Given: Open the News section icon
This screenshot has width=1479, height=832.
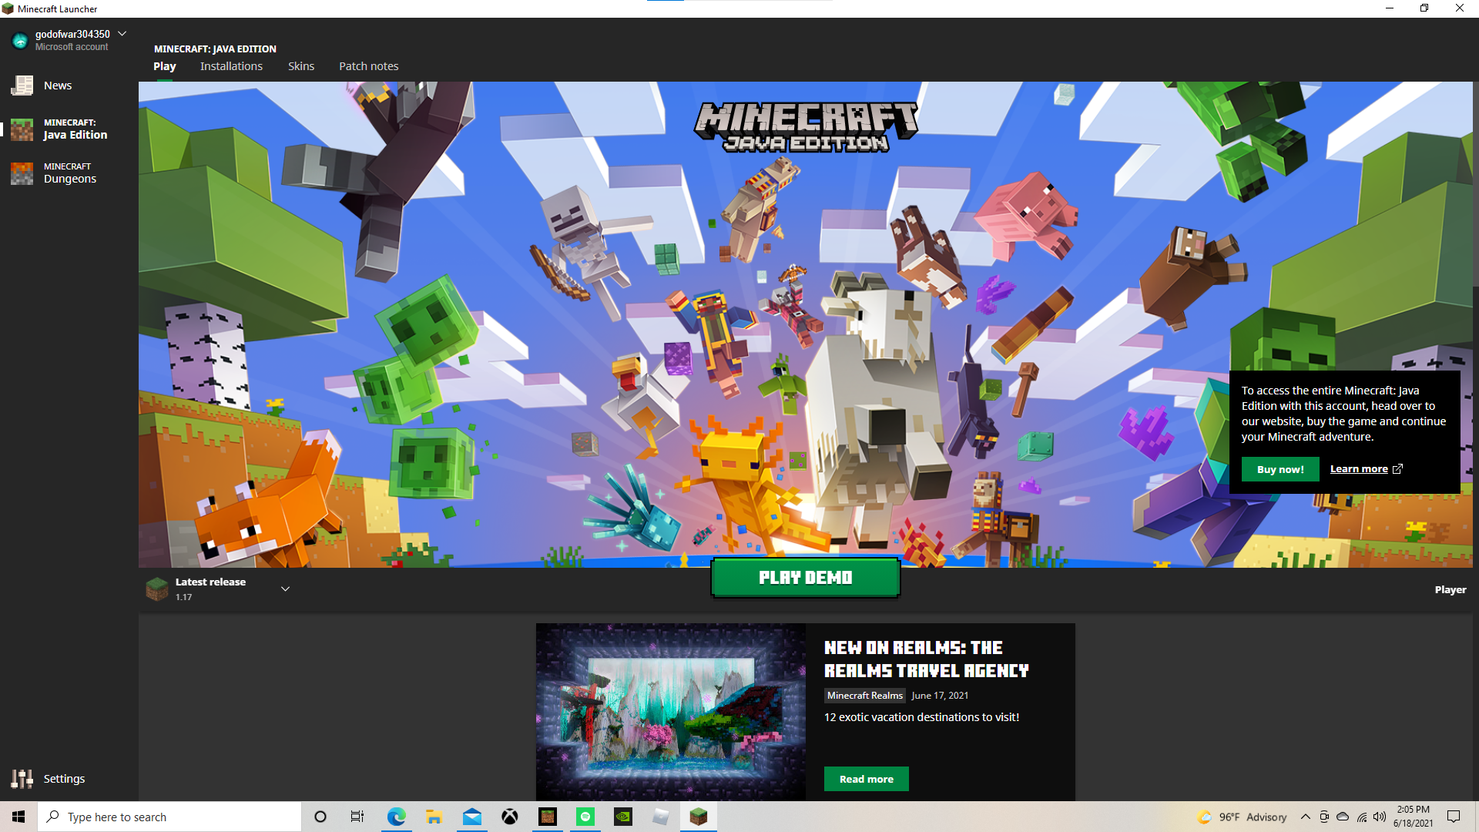Looking at the screenshot, I should click(x=22, y=86).
